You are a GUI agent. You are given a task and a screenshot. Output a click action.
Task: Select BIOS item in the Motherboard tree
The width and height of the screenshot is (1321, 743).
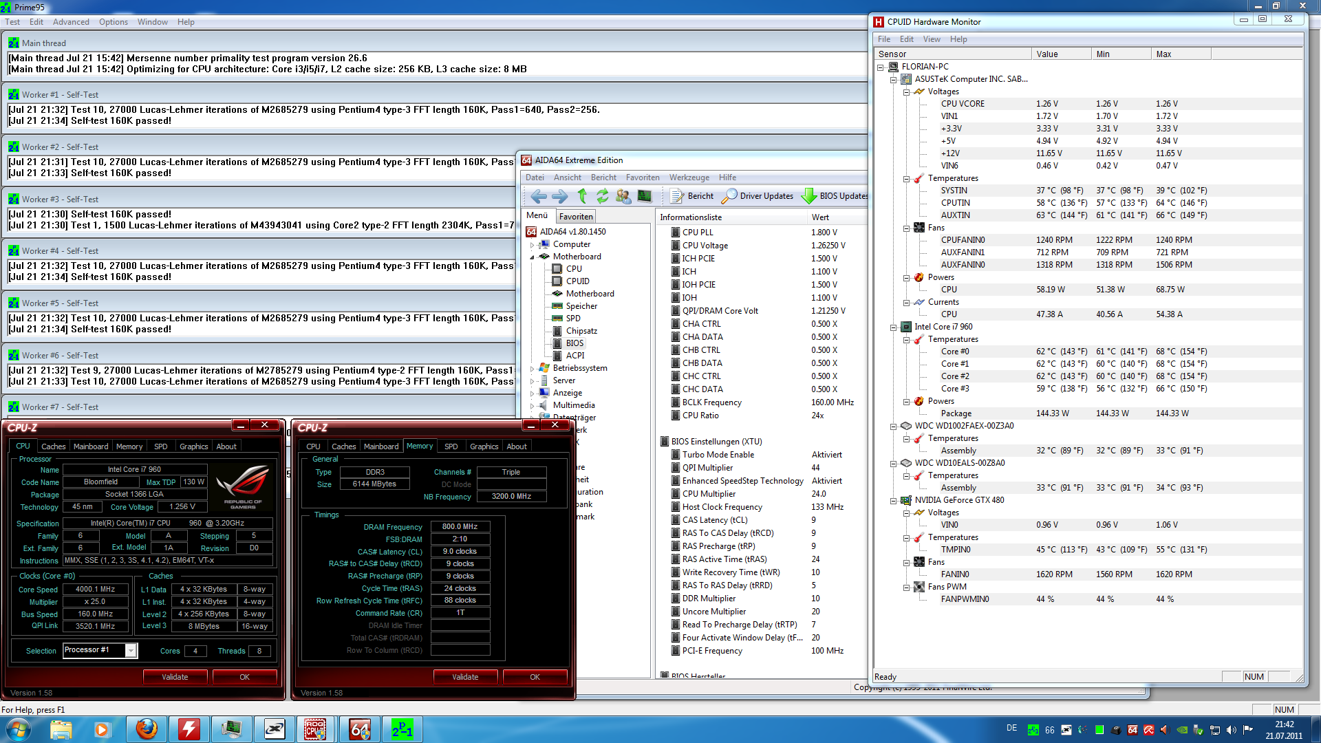coord(574,343)
